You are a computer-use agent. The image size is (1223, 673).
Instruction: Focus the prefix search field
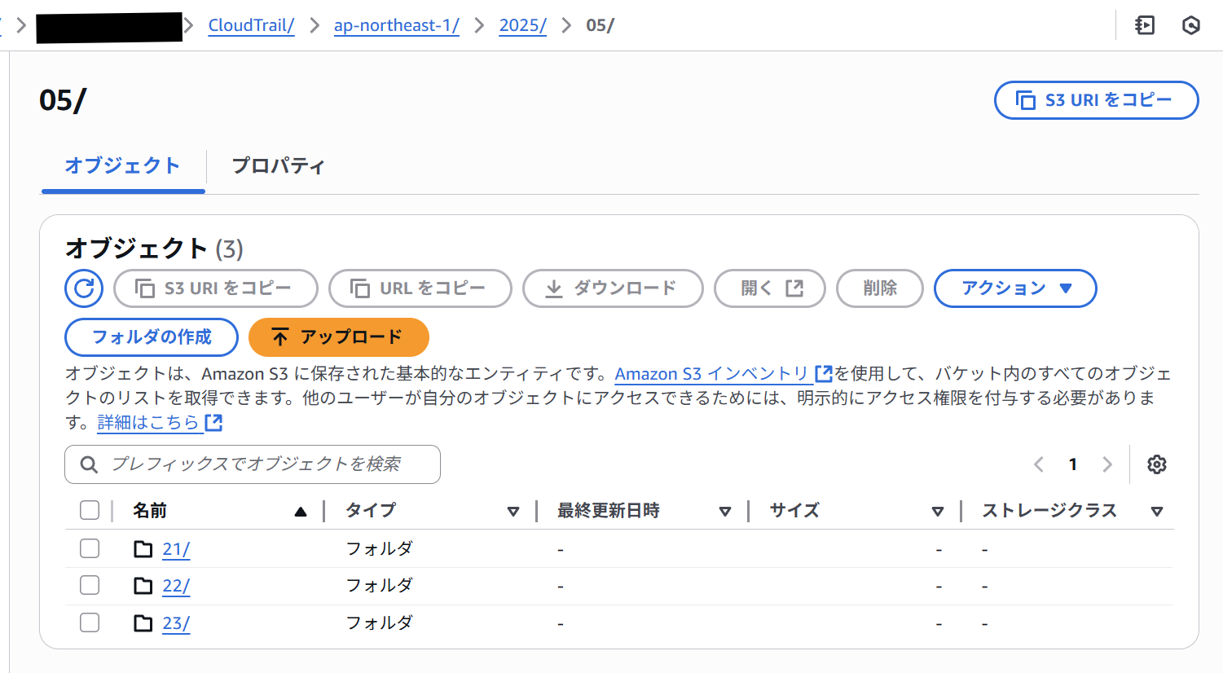click(253, 464)
